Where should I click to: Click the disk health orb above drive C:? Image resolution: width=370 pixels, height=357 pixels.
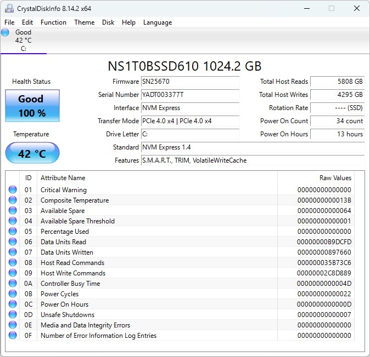pyautogui.click(x=5, y=32)
